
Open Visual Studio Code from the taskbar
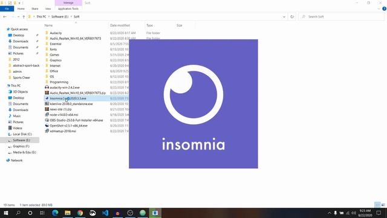point(105,213)
